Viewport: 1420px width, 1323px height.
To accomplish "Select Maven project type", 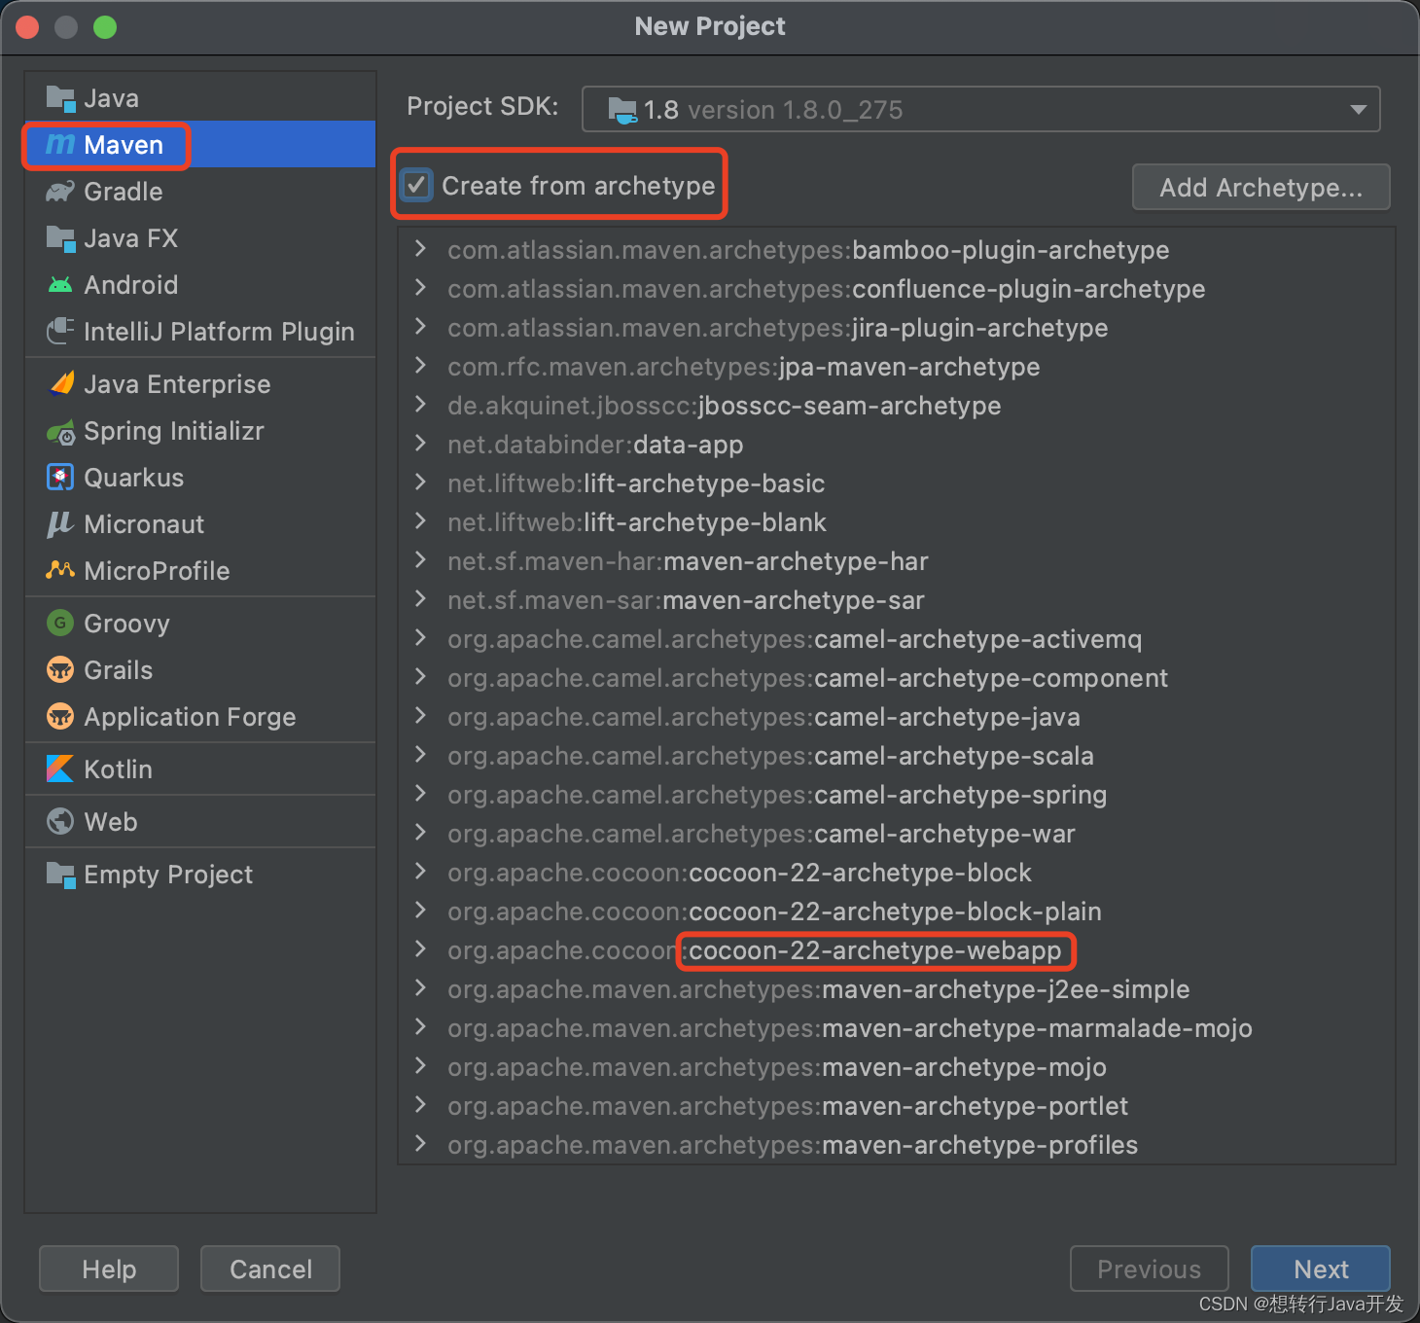I will click(x=200, y=145).
